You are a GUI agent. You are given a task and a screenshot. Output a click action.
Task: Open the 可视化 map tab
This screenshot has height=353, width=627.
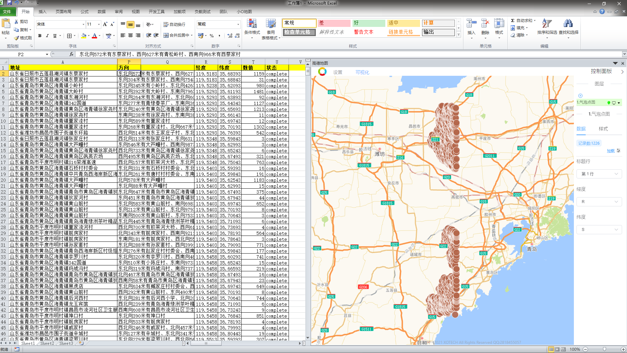[x=362, y=72]
